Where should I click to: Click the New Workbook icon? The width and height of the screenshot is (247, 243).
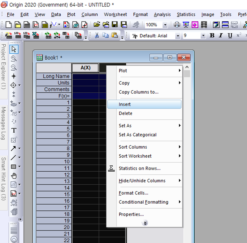coord(26,25)
